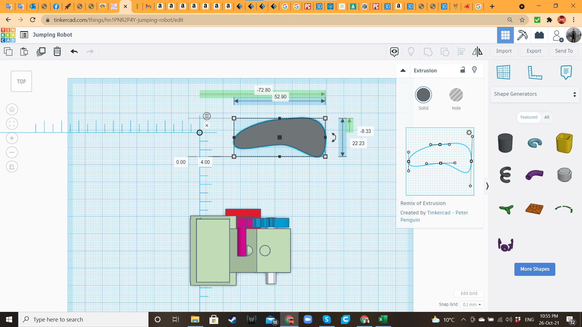Collapse the Extrusion inspector panel
This screenshot has width=582, height=327.
[x=403, y=71]
